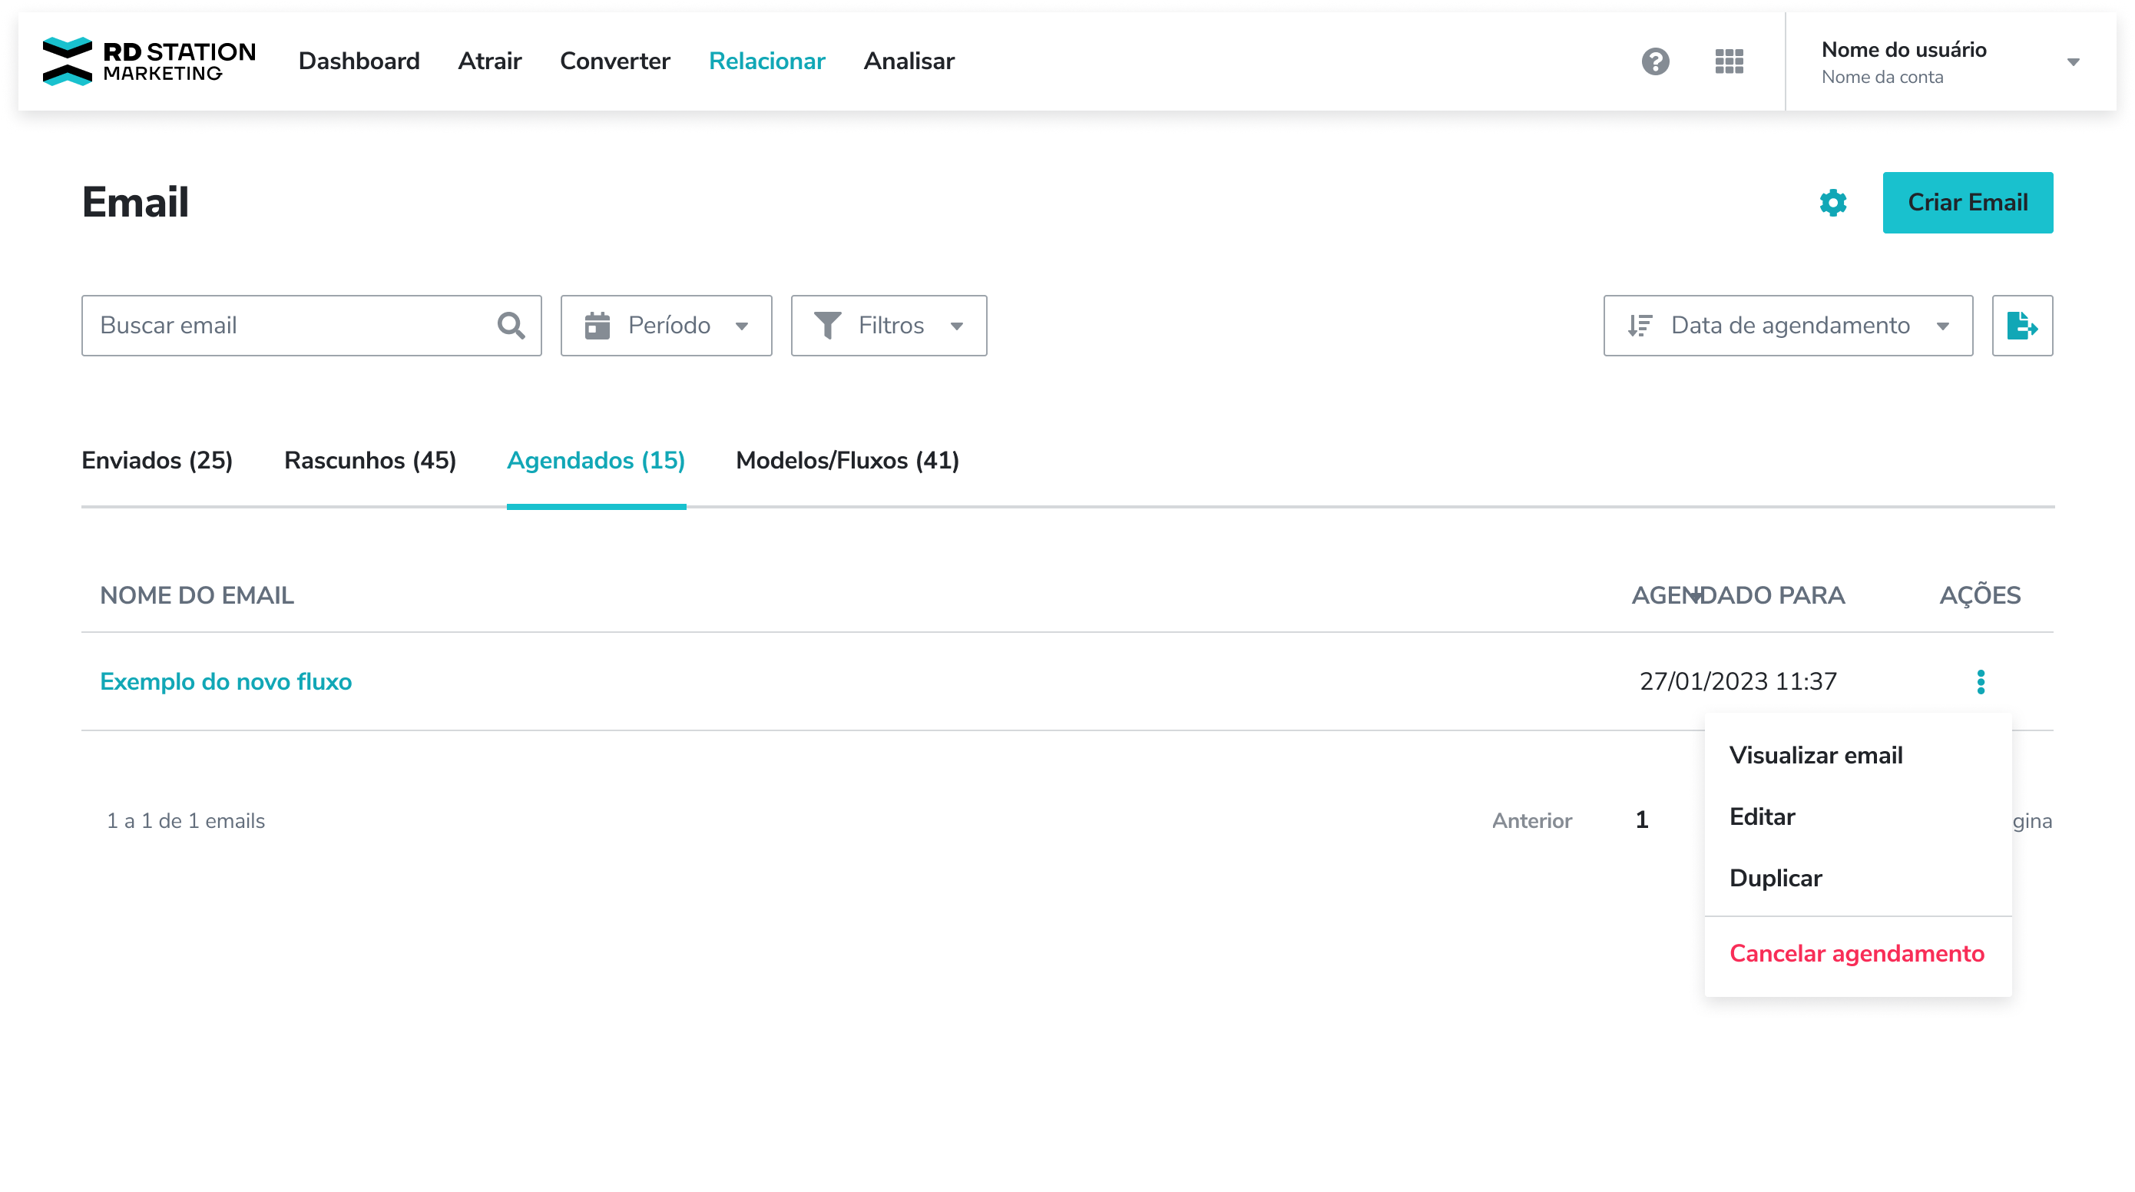Image resolution: width=2135 pixels, height=1192 pixels.
Task: Open the apps grid icon
Action: point(1729,61)
